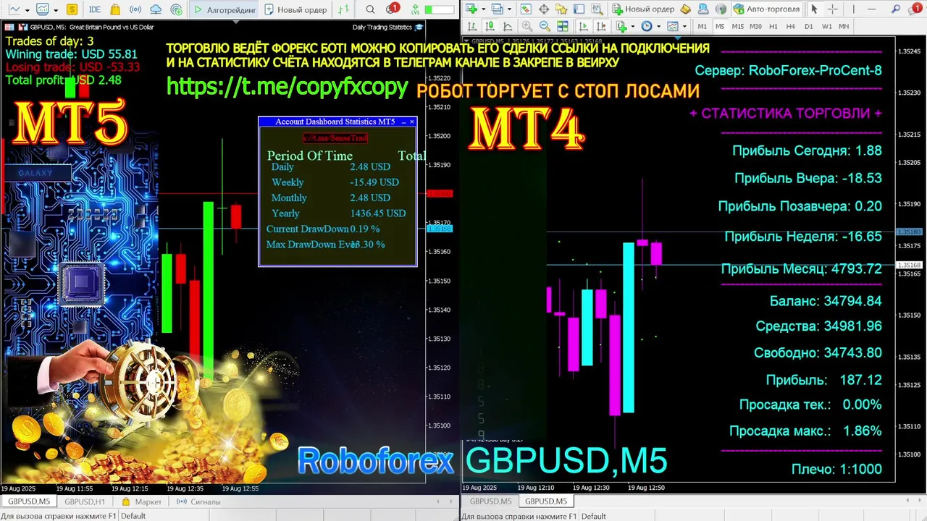The width and height of the screenshot is (927, 521).
Task: Open the VPS cloud icon in MT5 toolbar
Action: click(156, 9)
